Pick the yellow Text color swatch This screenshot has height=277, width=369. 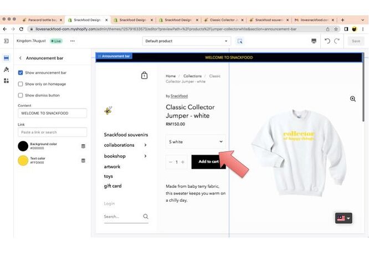(x=23, y=161)
